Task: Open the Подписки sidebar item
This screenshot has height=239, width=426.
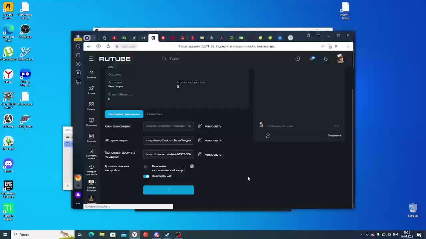Action: tap(91, 122)
